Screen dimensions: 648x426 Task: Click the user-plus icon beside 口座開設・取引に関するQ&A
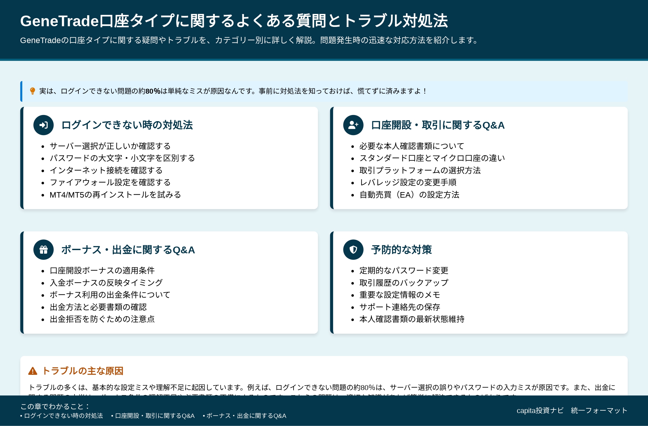353,125
